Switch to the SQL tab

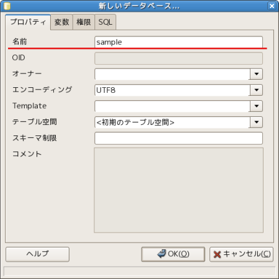[x=105, y=22]
